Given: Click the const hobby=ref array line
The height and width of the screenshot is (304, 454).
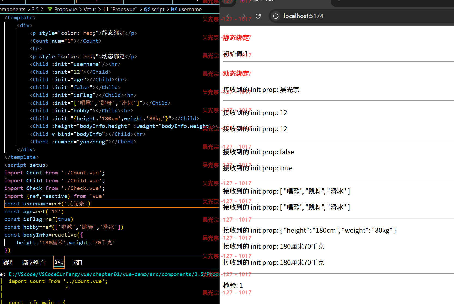Looking at the screenshot, I should 64,227.
